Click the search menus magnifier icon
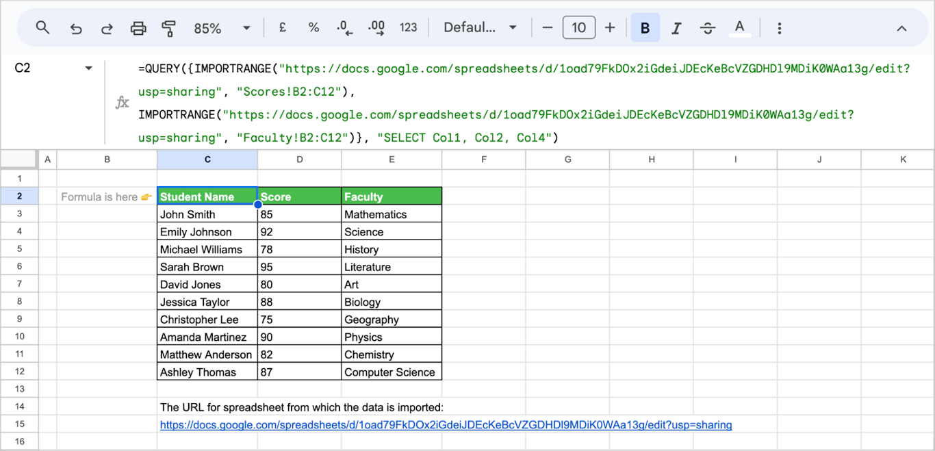 pyautogui.click(x=42, y=28)
